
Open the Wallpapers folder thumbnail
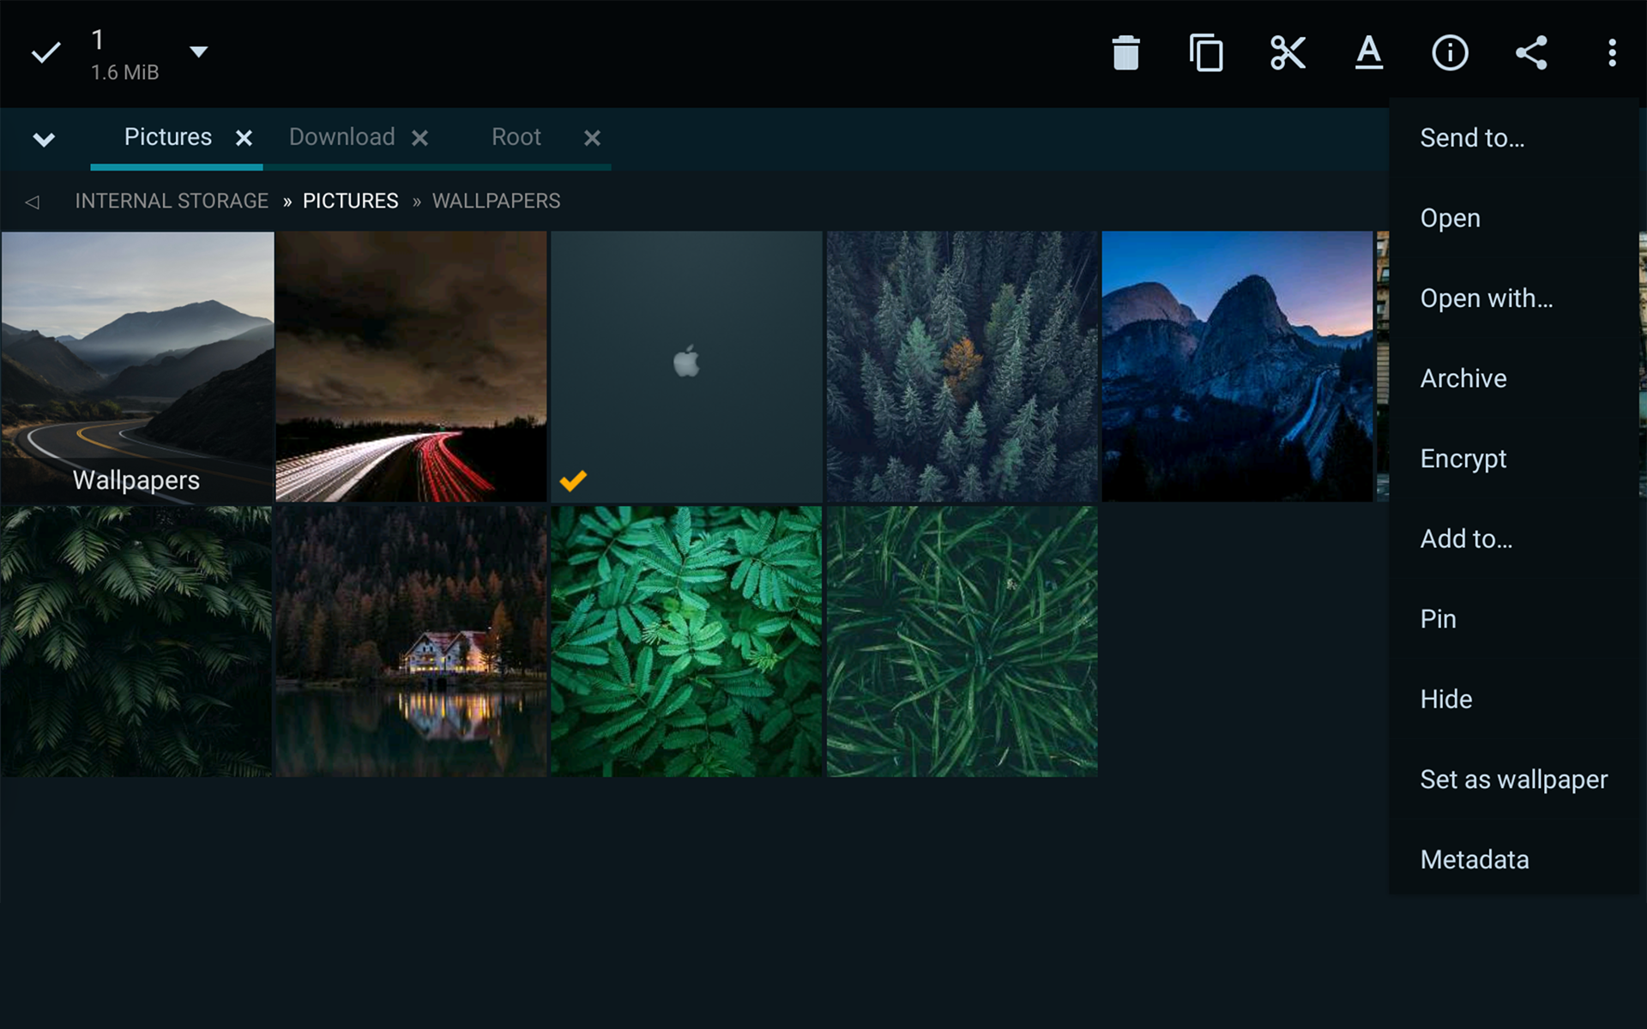pyautogui.click(x=137, y=366)
